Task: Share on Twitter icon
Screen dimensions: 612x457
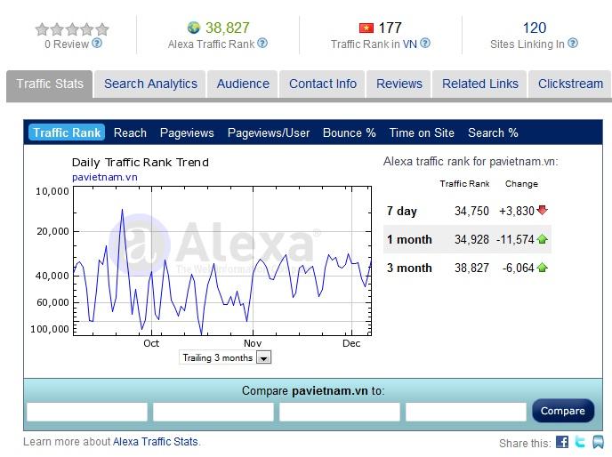Action: pyautogui.click(x=580, y=442)
